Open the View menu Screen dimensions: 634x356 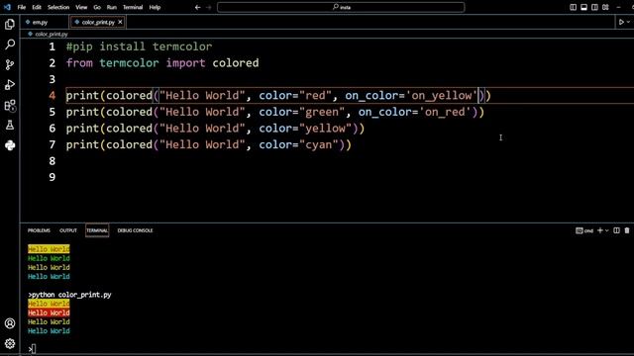[81, 7]
